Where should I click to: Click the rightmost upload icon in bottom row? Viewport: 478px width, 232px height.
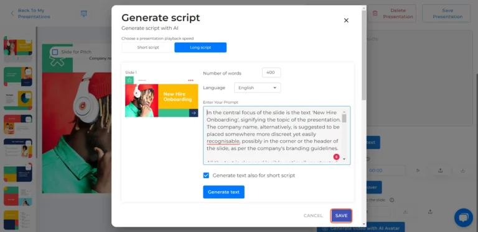pos(430,212)
